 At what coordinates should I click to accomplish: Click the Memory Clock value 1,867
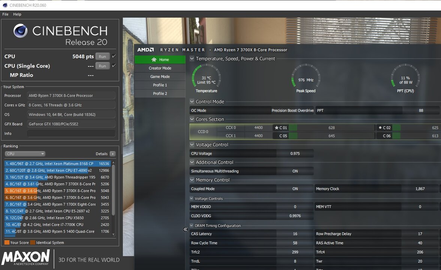point(420,189)
